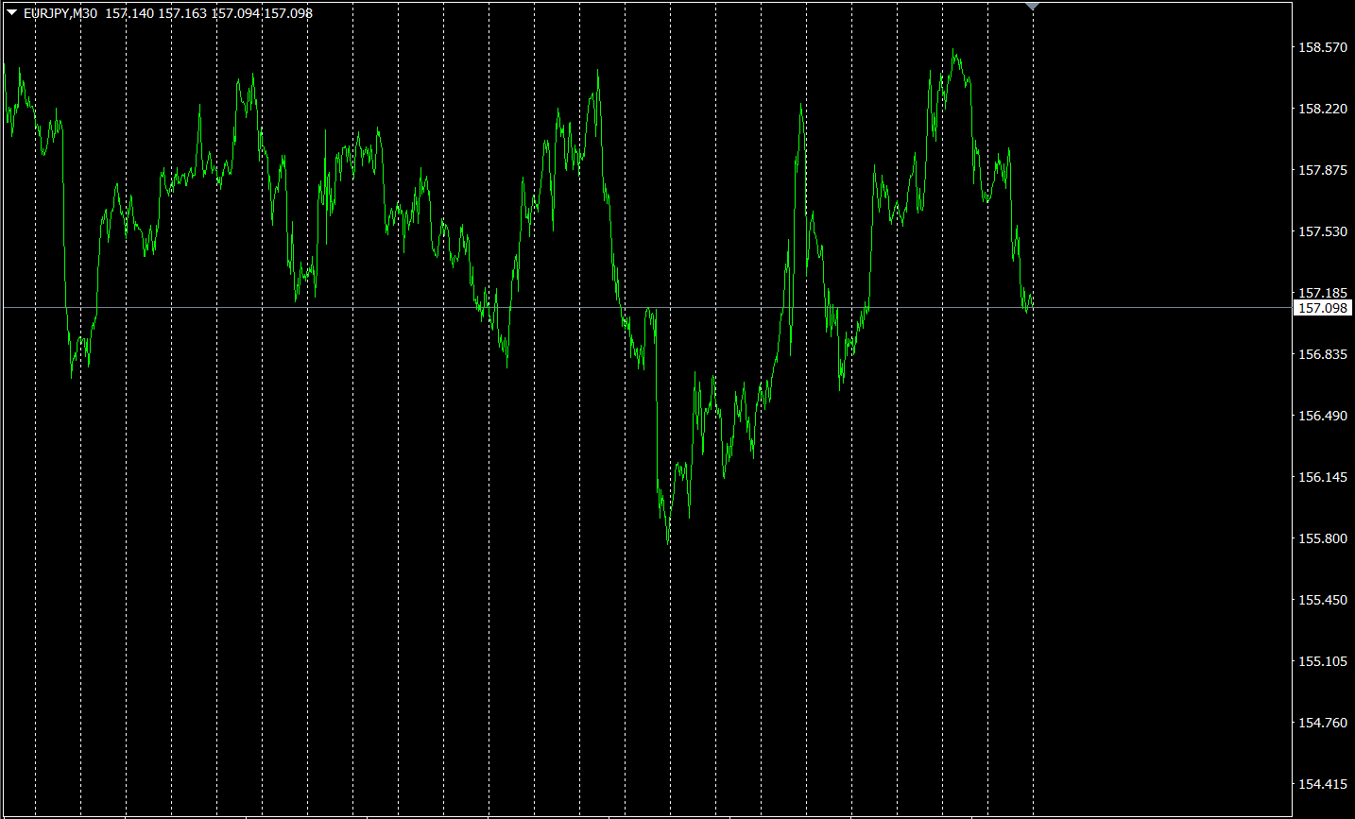1355x819 pixels.
Task: Click the 154.415 price axis label
Action: 1323,784
